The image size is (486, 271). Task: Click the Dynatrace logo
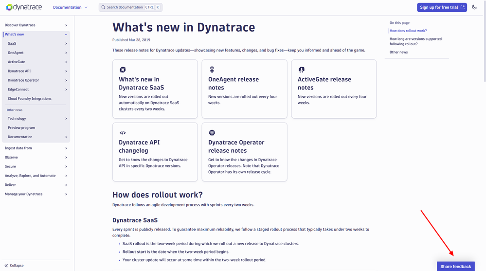pos(24,7)
